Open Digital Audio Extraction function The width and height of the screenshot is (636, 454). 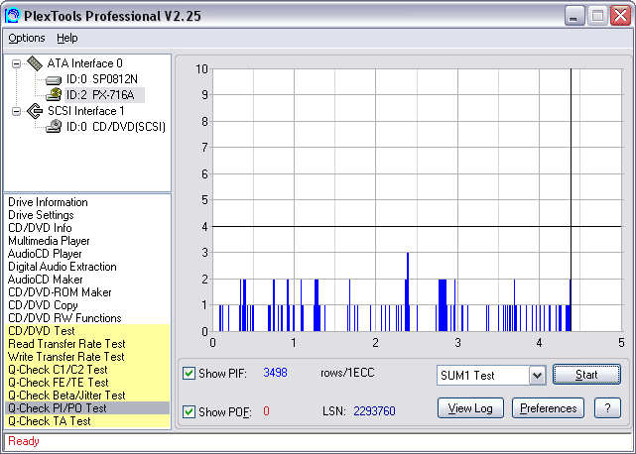(63, 267)
